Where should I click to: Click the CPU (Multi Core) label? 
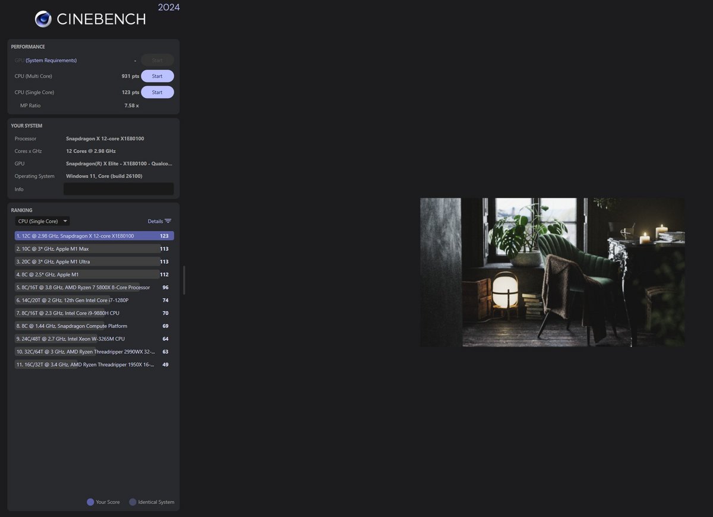coord(34,76)
